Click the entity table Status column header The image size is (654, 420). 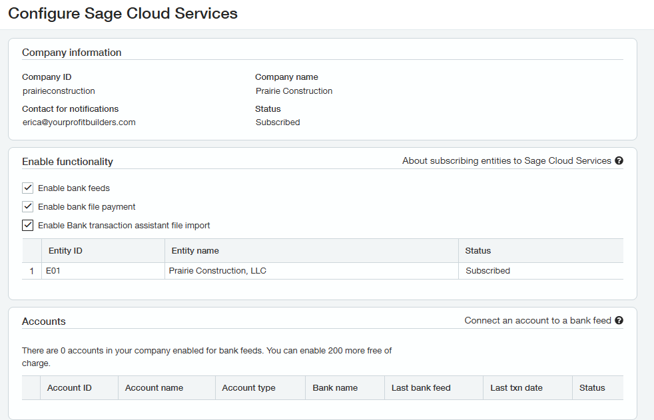point(541,250)
